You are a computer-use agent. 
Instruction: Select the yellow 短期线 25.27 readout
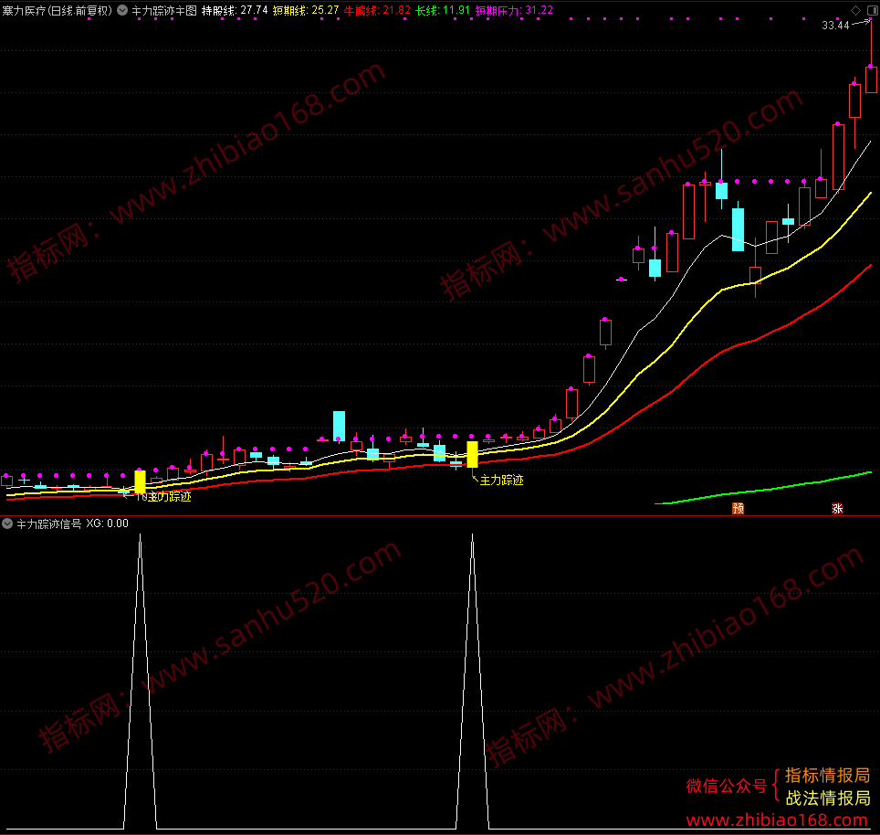pos(306,10)
